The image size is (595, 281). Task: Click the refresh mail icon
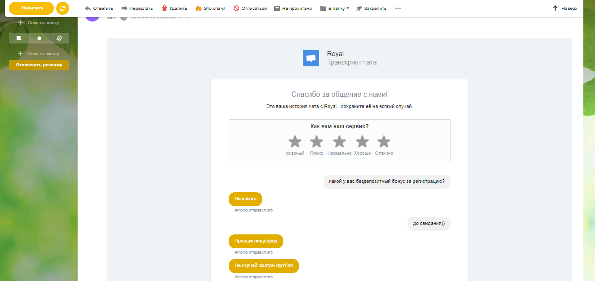pos(62,8)
